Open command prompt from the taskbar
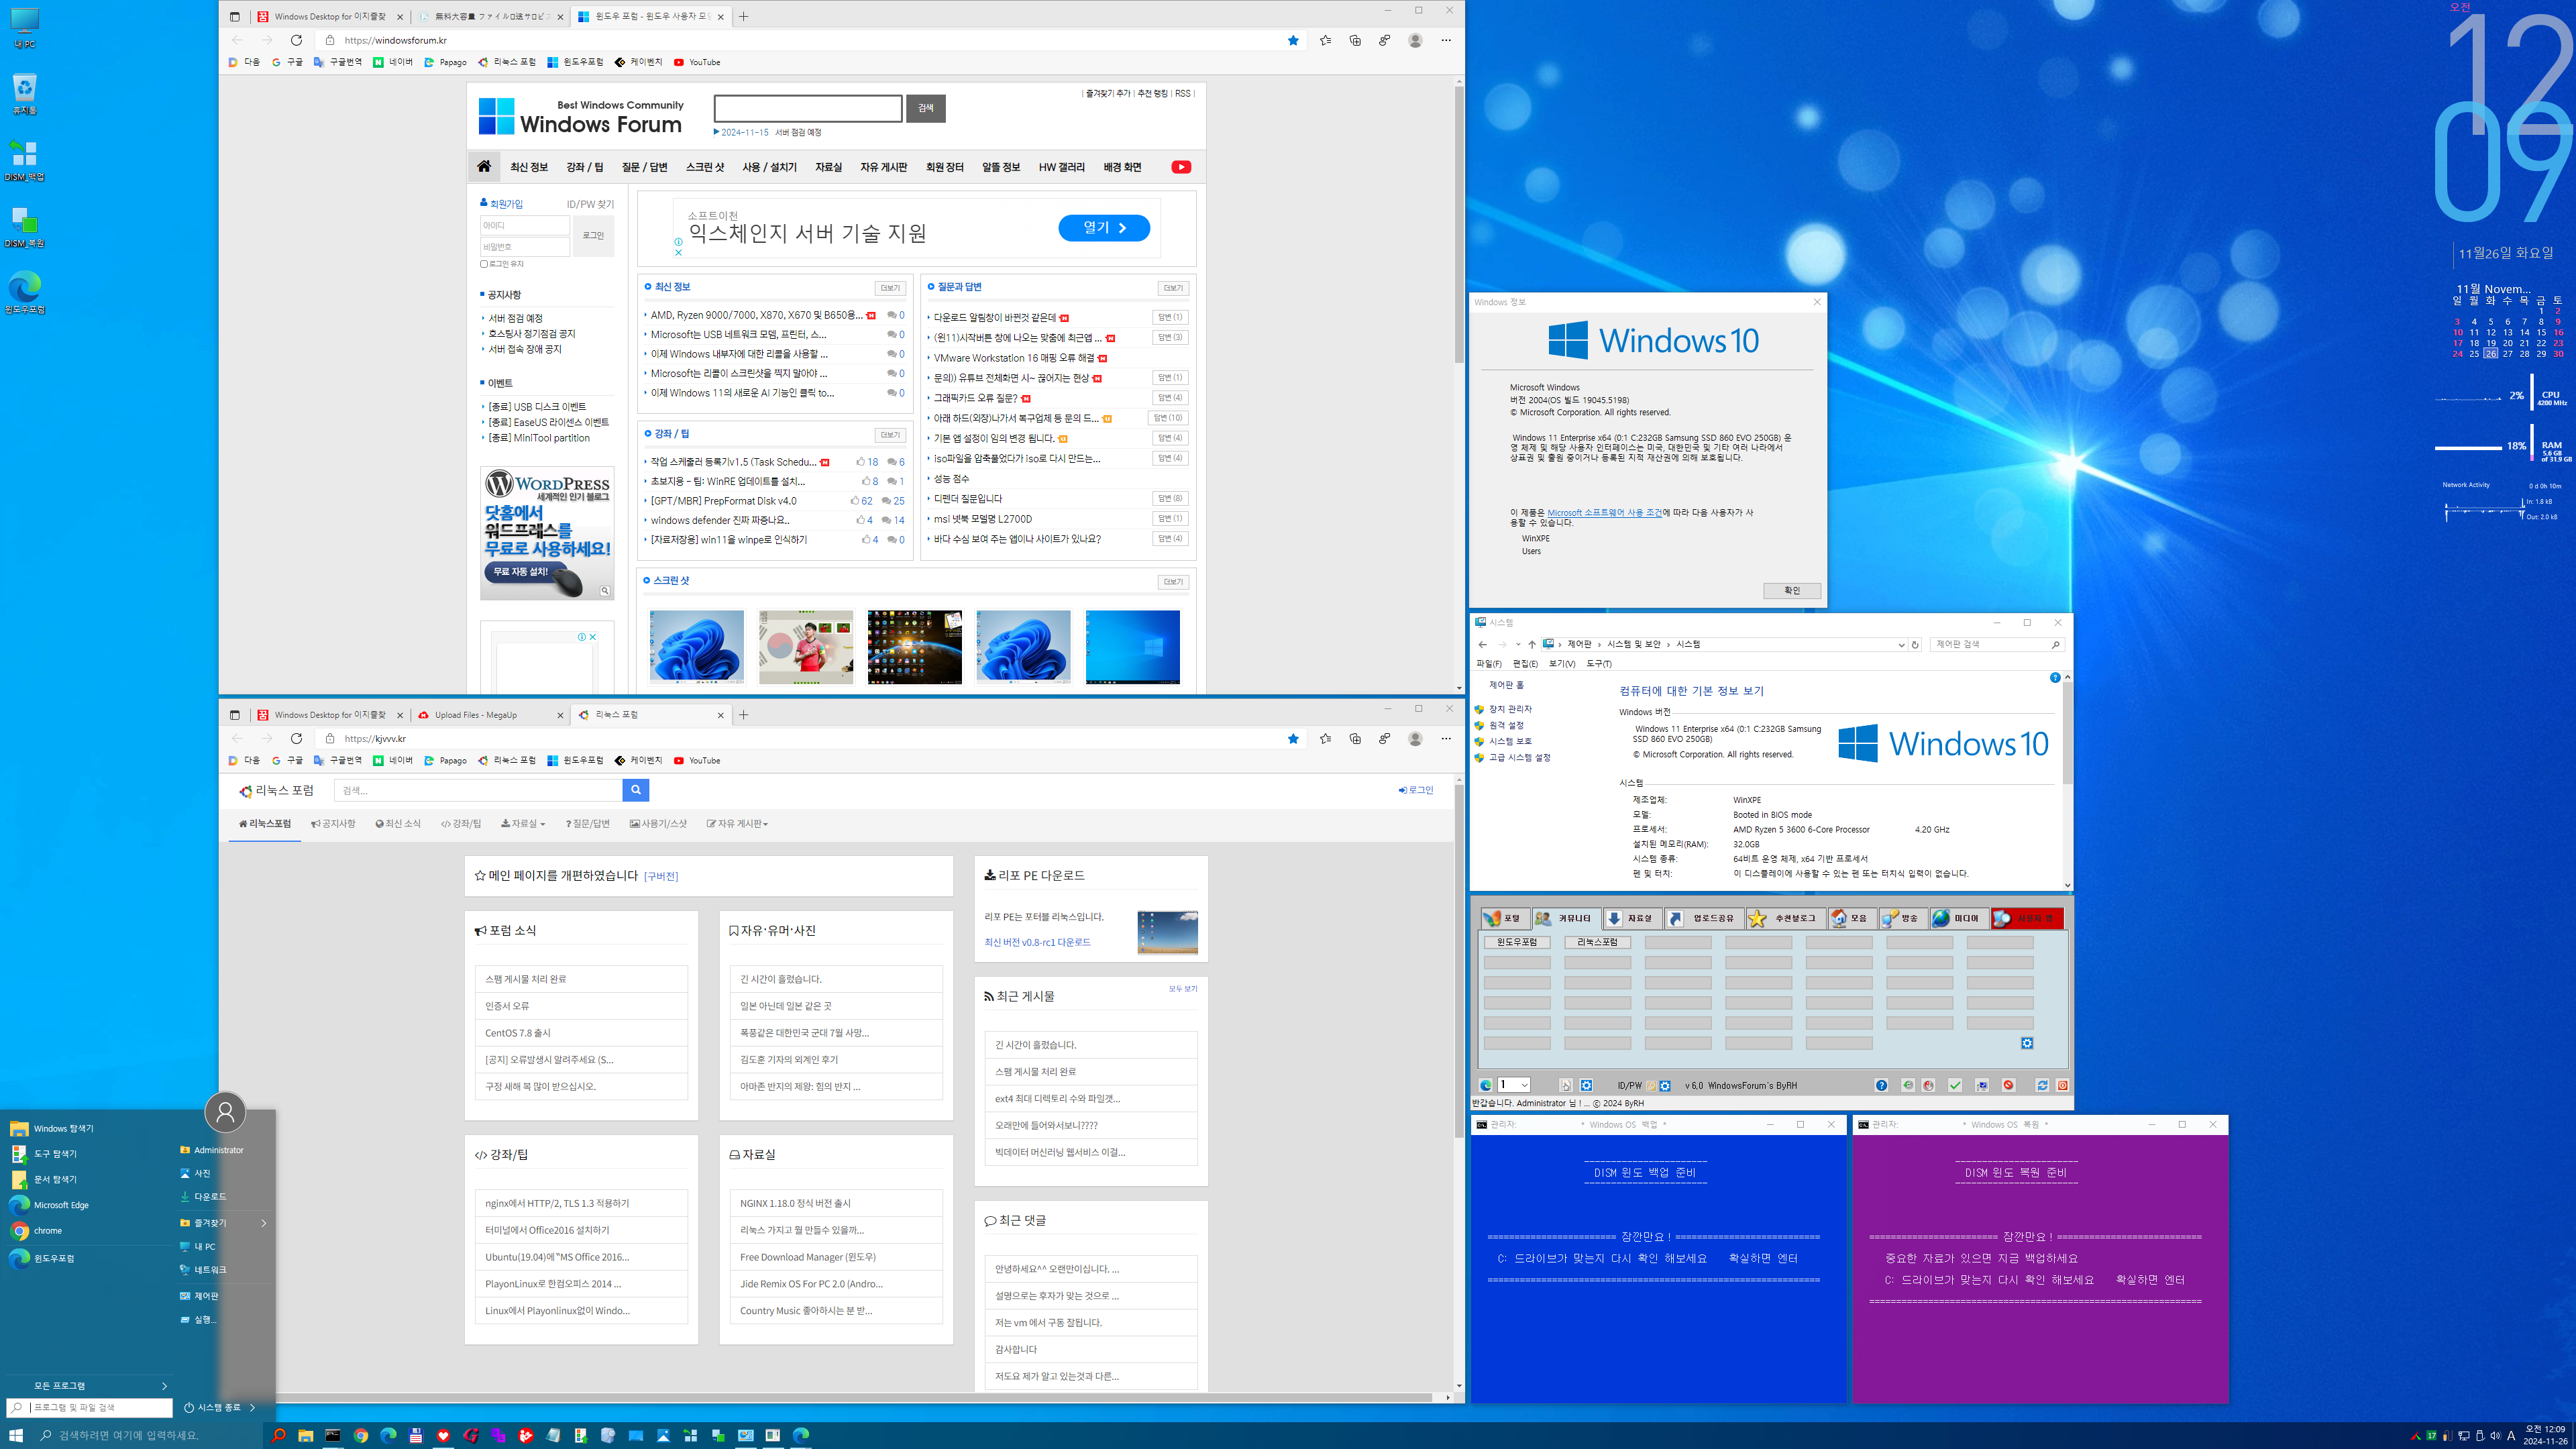 333,1435
